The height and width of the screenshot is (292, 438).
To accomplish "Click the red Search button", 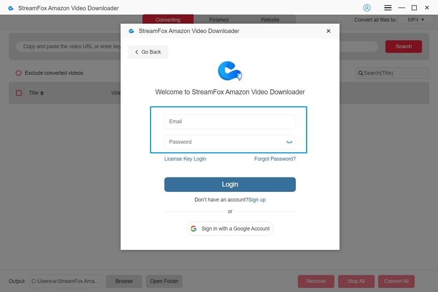I will click(404, 47).
